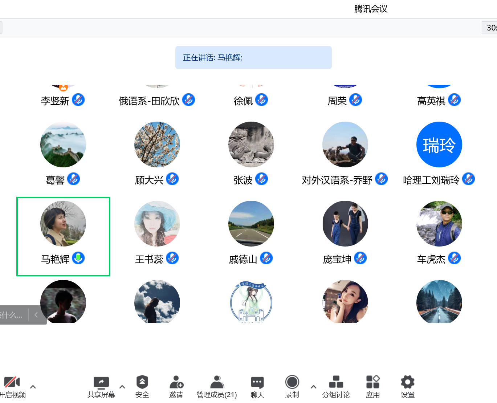Click the speaking banner 正在讲话: 马艳辉

click(x=253, y=57)
